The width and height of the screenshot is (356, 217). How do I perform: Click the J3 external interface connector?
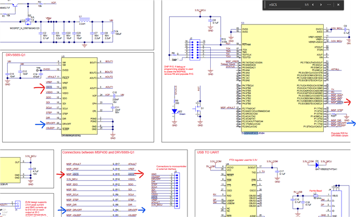(x=177, y=190)
